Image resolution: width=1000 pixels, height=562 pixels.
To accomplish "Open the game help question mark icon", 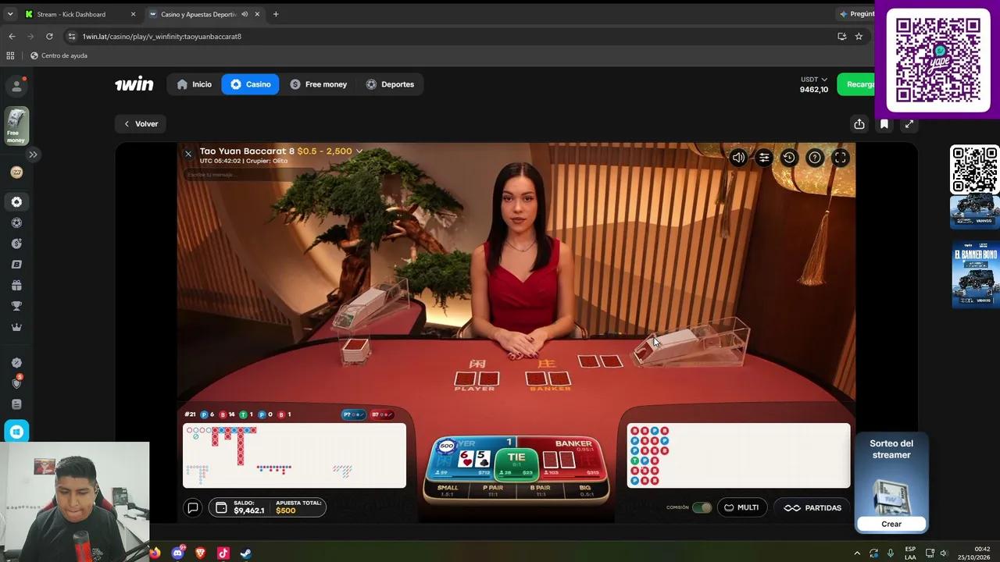I will [x=815, y=158].
